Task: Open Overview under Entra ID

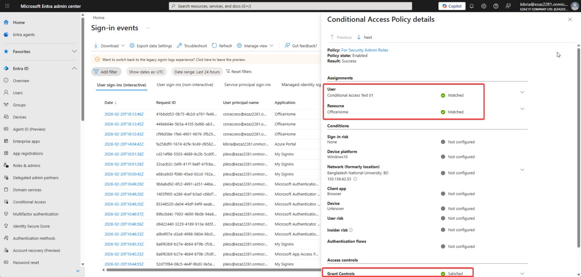Action: tap(21, 81)
